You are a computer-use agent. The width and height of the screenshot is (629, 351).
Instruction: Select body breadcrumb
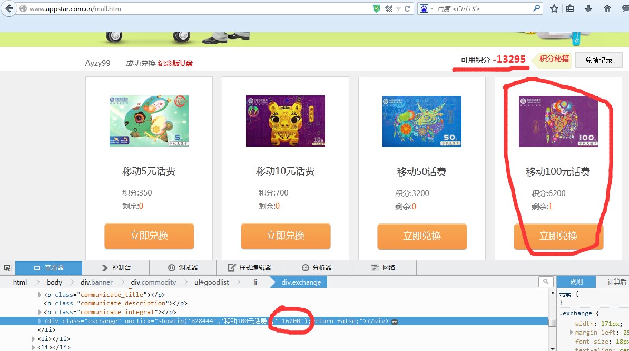(x=54, y=282)
